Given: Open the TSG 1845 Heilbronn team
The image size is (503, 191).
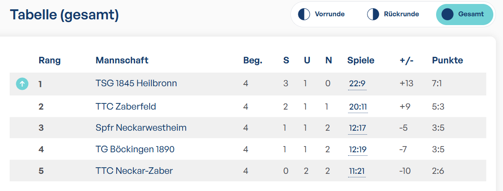Looking at the screenshot, I should 136,84.
